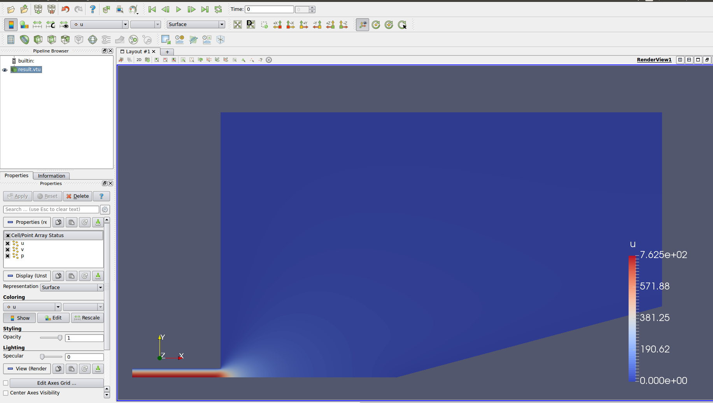Click the Rescale to Data Range icon
This screenshot has width=713, height=403.
pyautogui.click(x=37, y=24)
